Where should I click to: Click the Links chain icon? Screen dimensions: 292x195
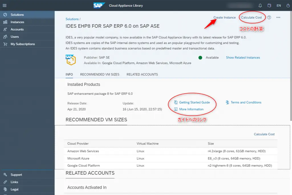[5, 182]
